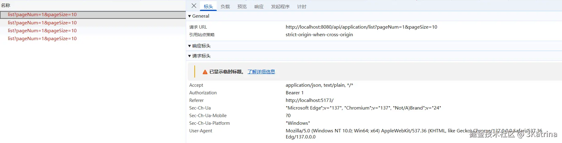The height and width of the screenshot is (143, 562).
Task: Switch to the 标头 tab
Action: [208, 6]
